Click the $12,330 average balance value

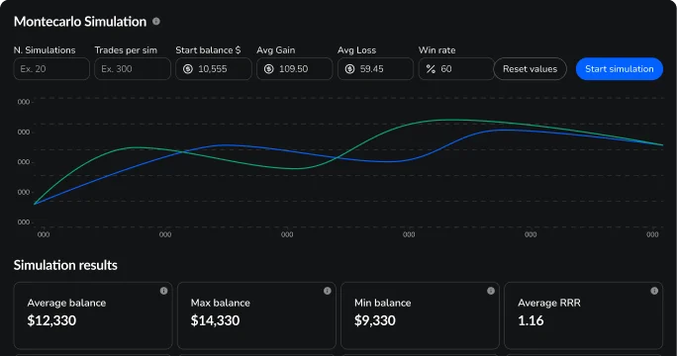[51, 320]
